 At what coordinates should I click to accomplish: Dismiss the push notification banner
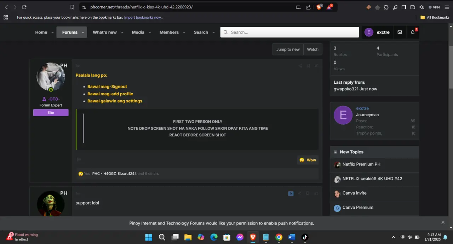[443, 222]
